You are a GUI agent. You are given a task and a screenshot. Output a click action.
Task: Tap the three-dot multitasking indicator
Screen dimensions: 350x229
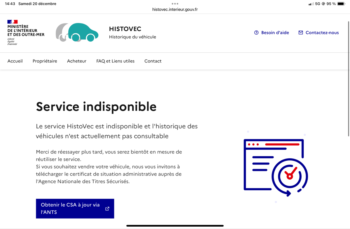click(x=175, y=4)
